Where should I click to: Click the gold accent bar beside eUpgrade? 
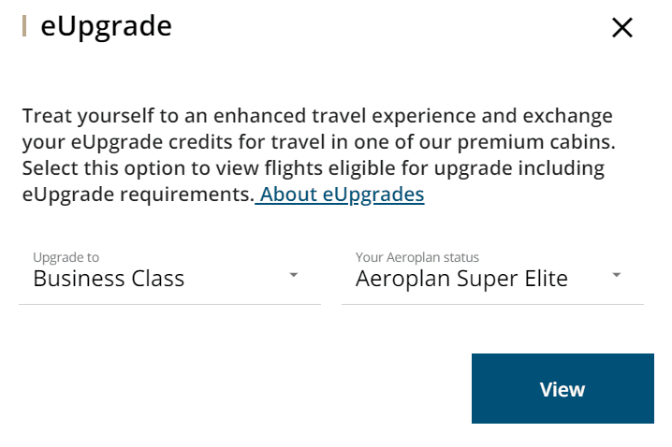point(23,26)
